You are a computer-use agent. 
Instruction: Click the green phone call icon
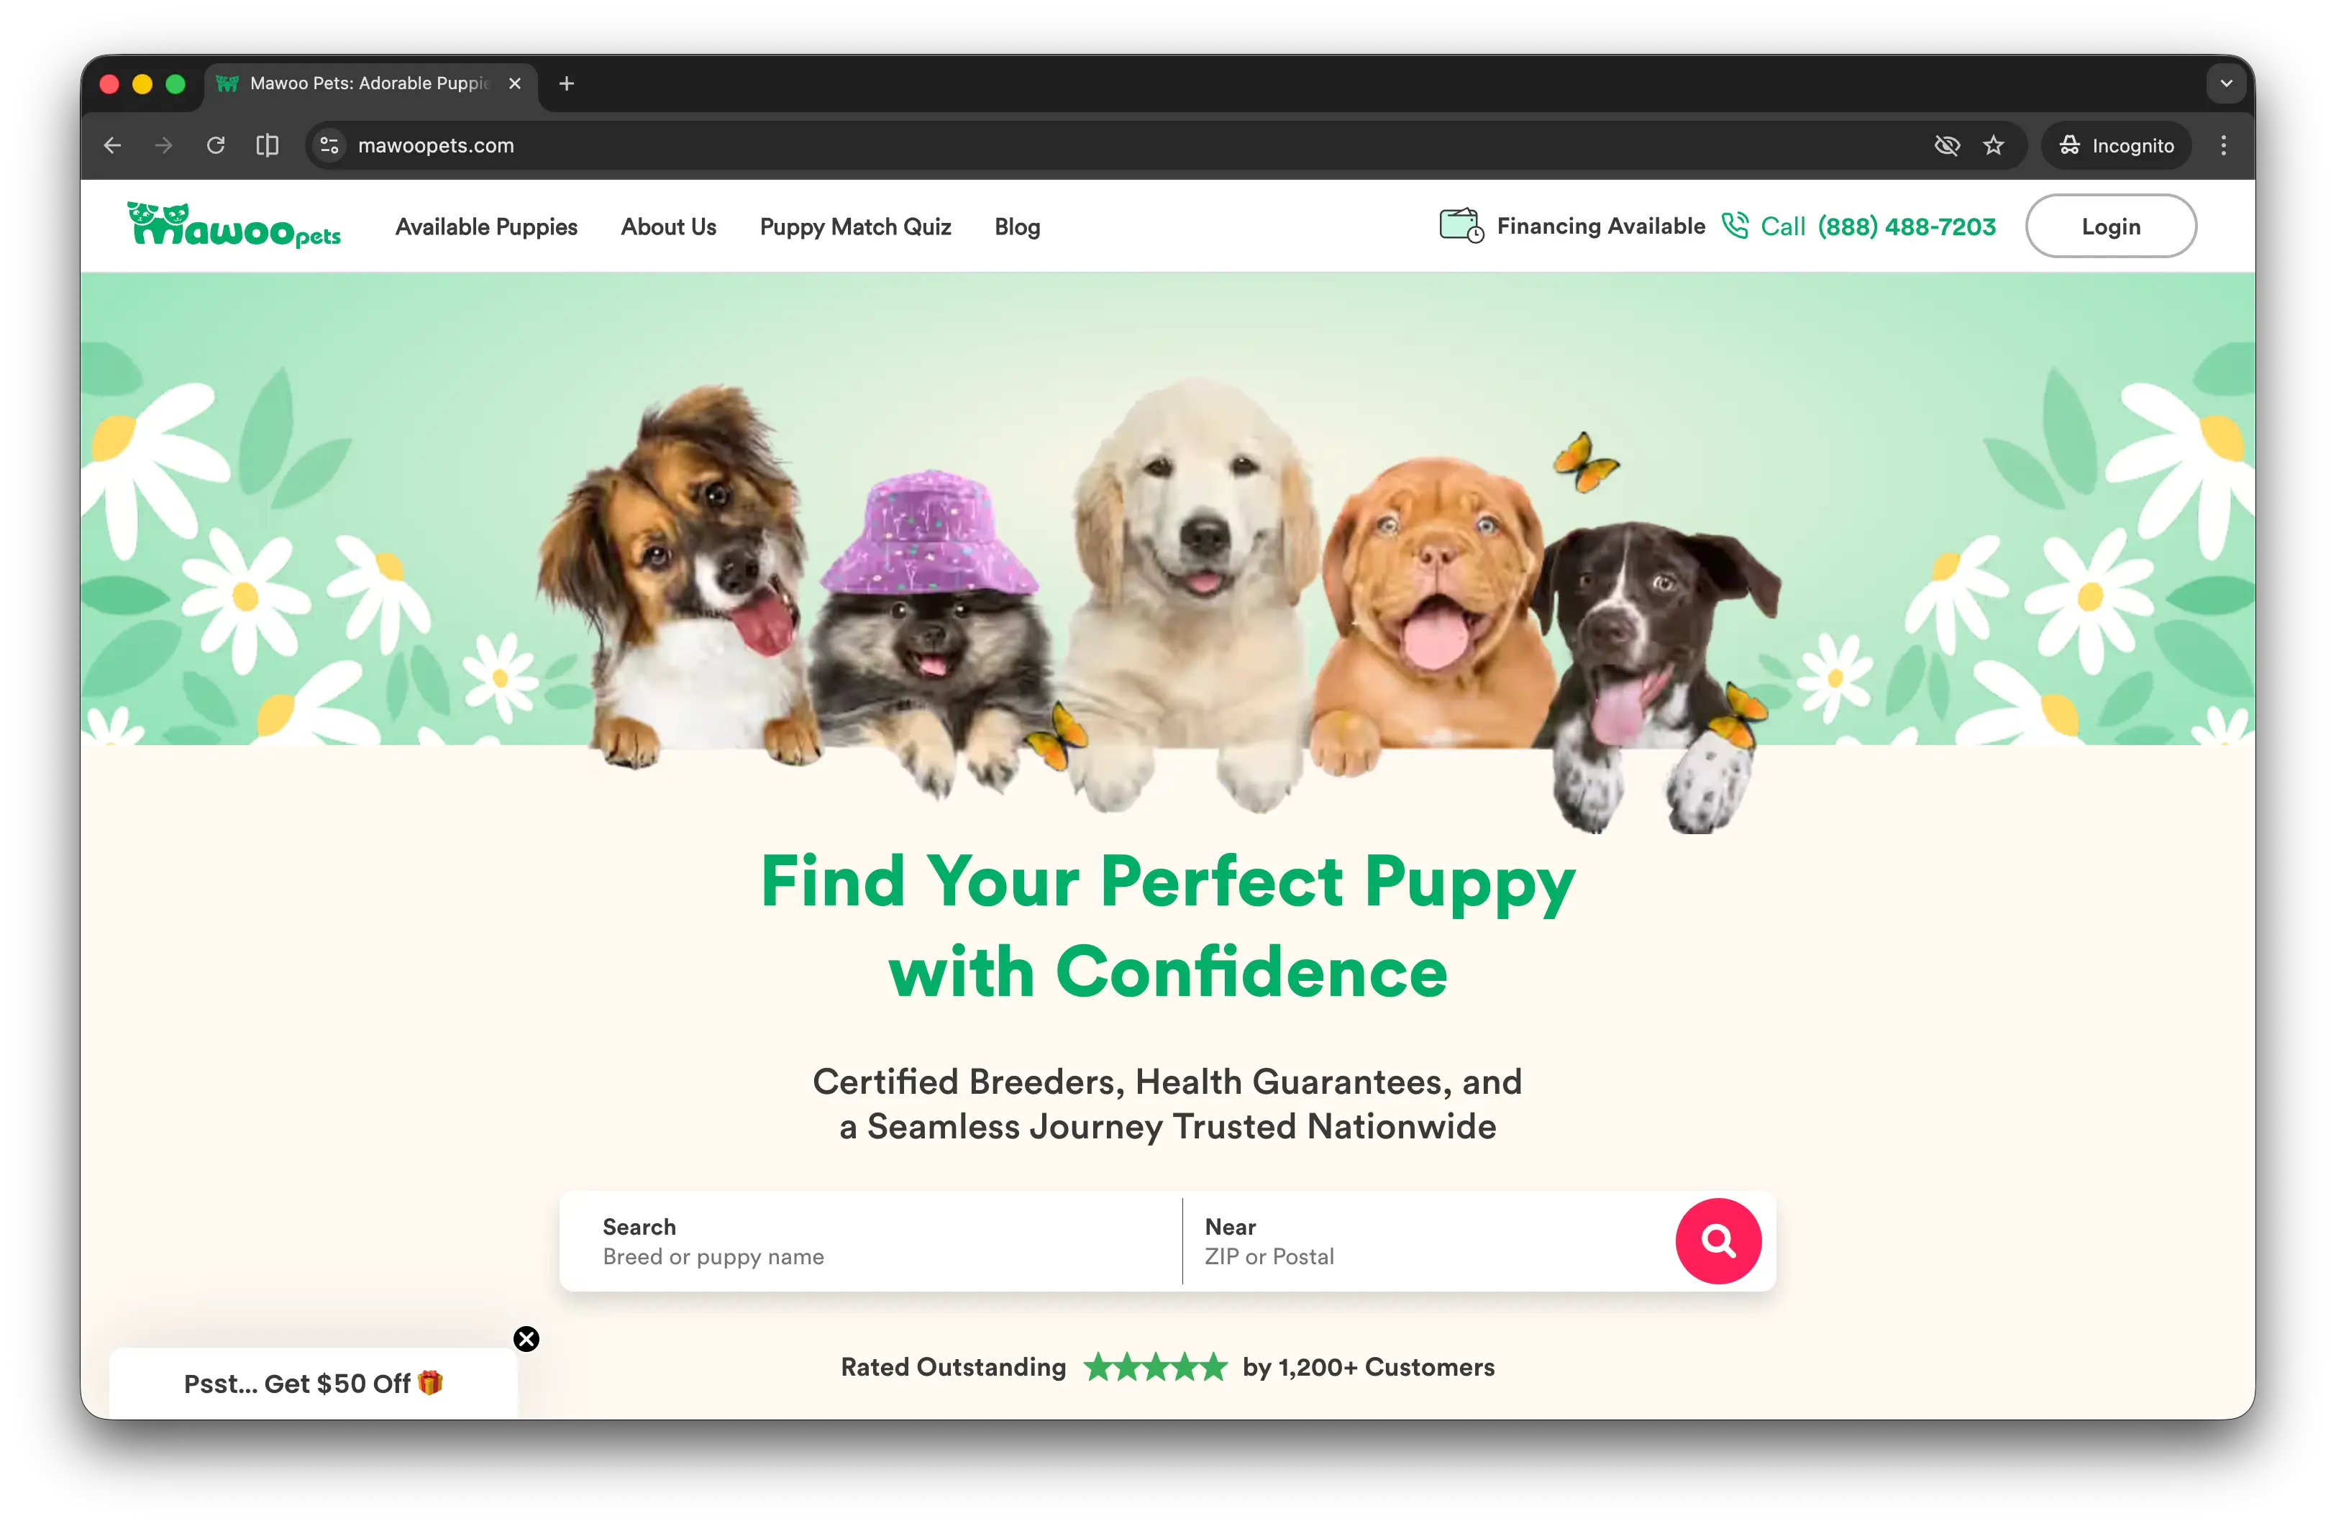pyautogui.click(x=1734, y=226)
